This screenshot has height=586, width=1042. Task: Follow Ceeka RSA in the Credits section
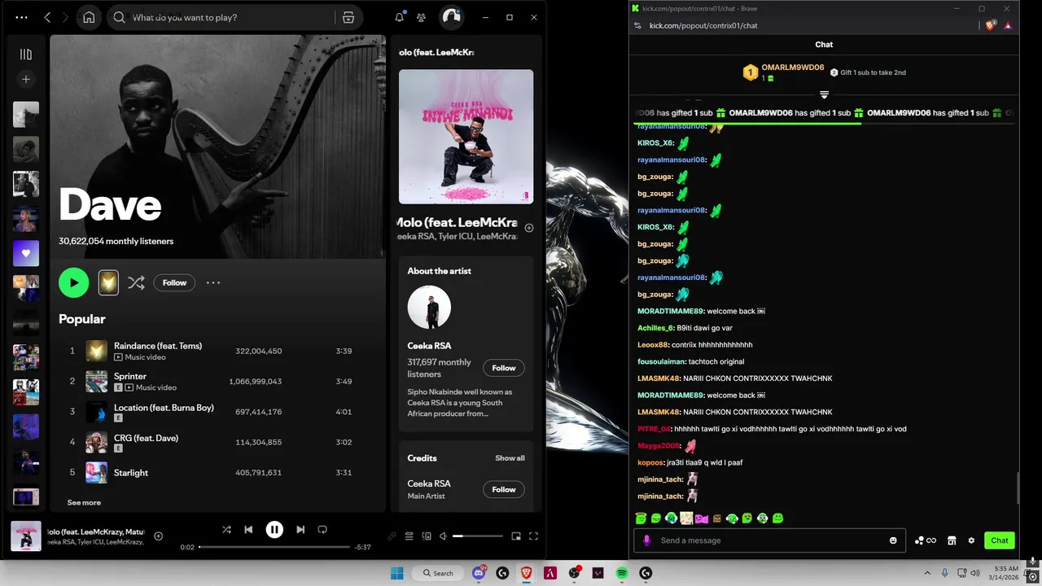click(x=504, y=489)
